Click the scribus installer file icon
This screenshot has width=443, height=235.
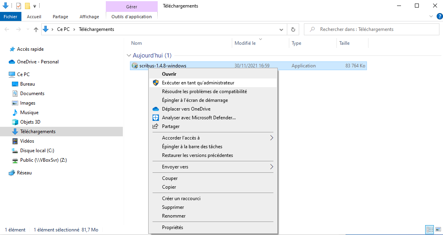coord(135,66)
